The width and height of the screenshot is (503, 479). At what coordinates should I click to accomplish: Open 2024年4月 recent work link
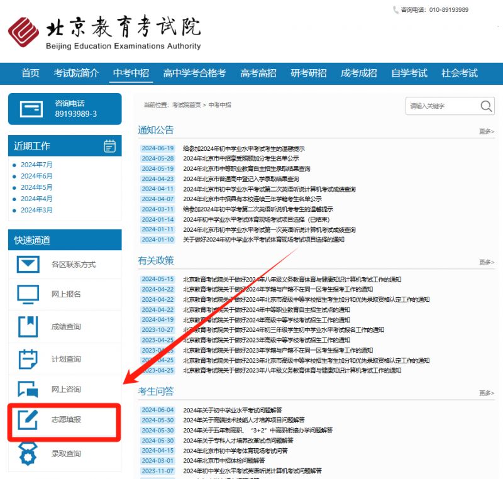(36, 199)
